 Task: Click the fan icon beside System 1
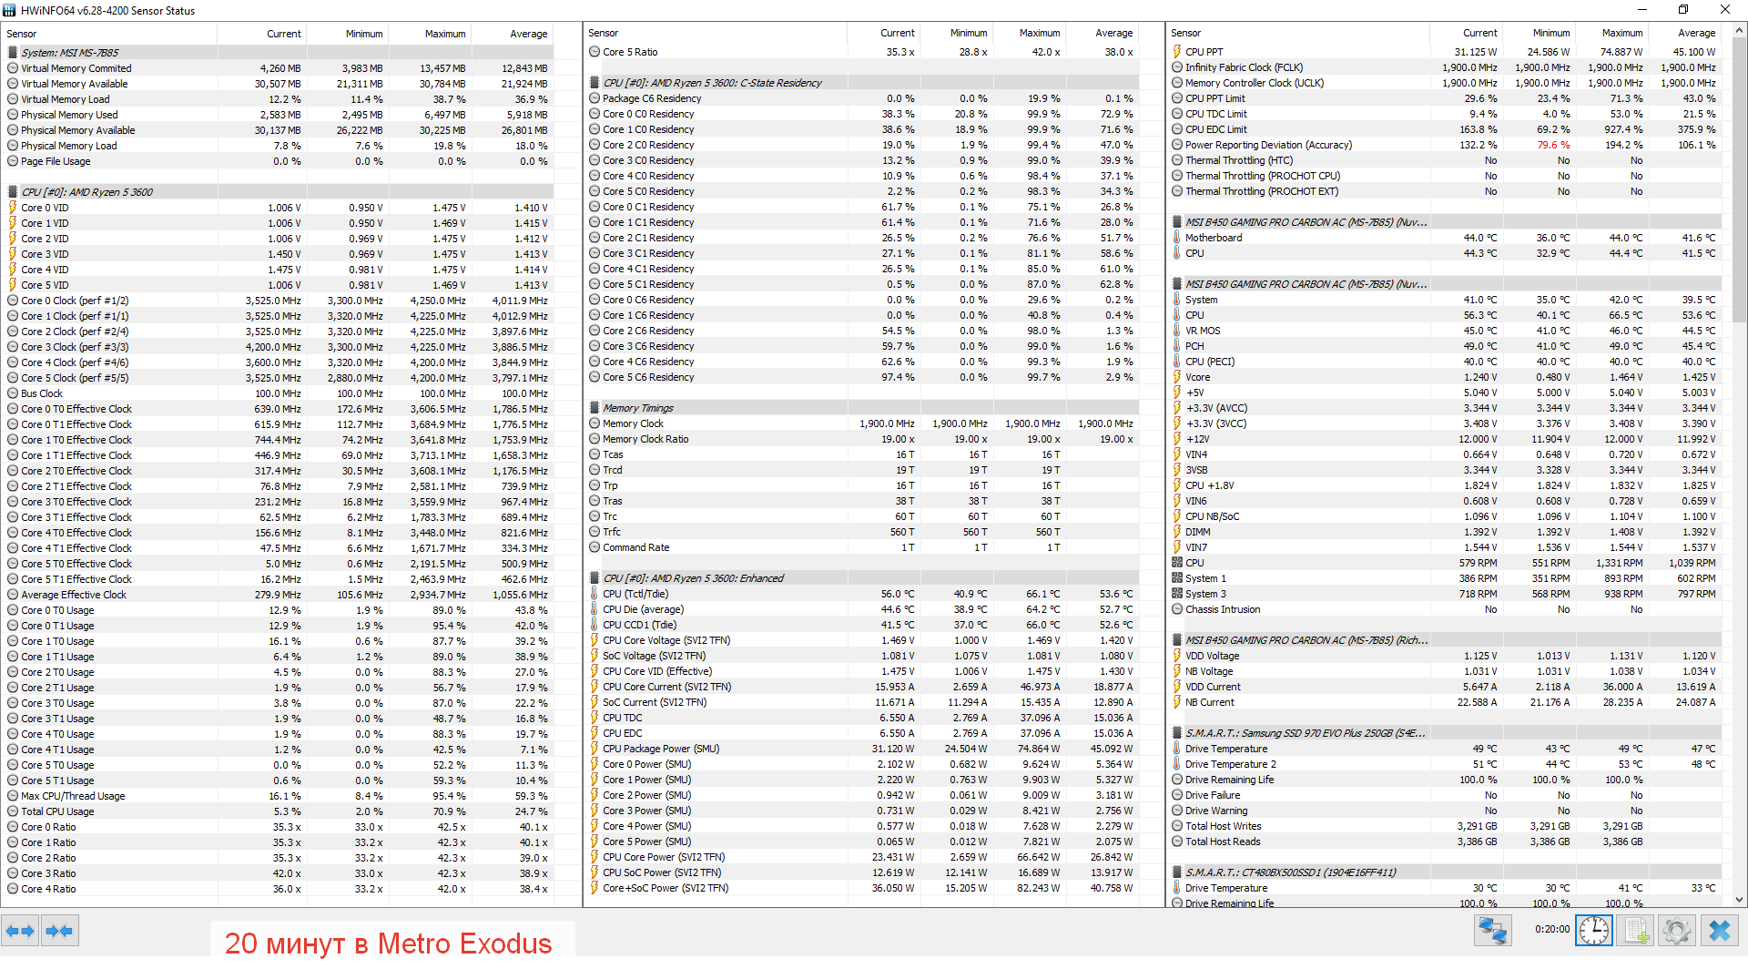pyautogui.click(x=1177, y=578)
